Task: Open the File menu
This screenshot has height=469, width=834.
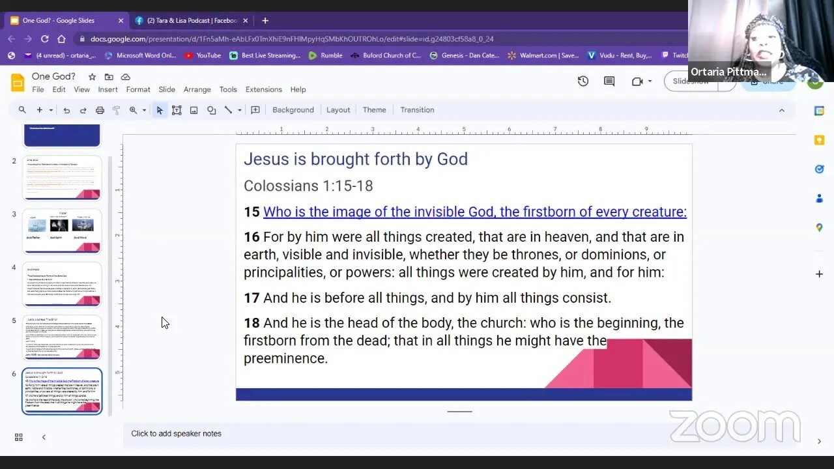Action: click(38, 90)
